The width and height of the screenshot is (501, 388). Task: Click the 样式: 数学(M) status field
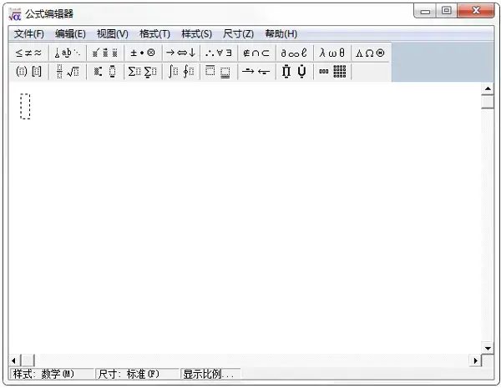[52, 374]
